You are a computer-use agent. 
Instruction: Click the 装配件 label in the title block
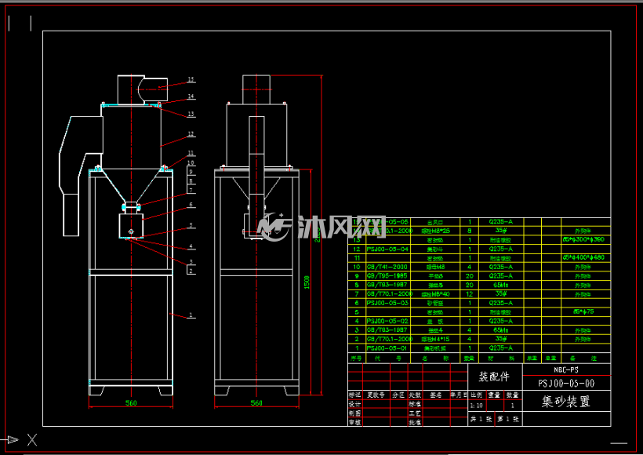[x=494, y=377]
